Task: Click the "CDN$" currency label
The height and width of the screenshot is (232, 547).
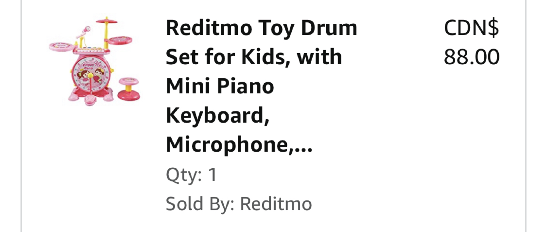Action: (471, 28)
